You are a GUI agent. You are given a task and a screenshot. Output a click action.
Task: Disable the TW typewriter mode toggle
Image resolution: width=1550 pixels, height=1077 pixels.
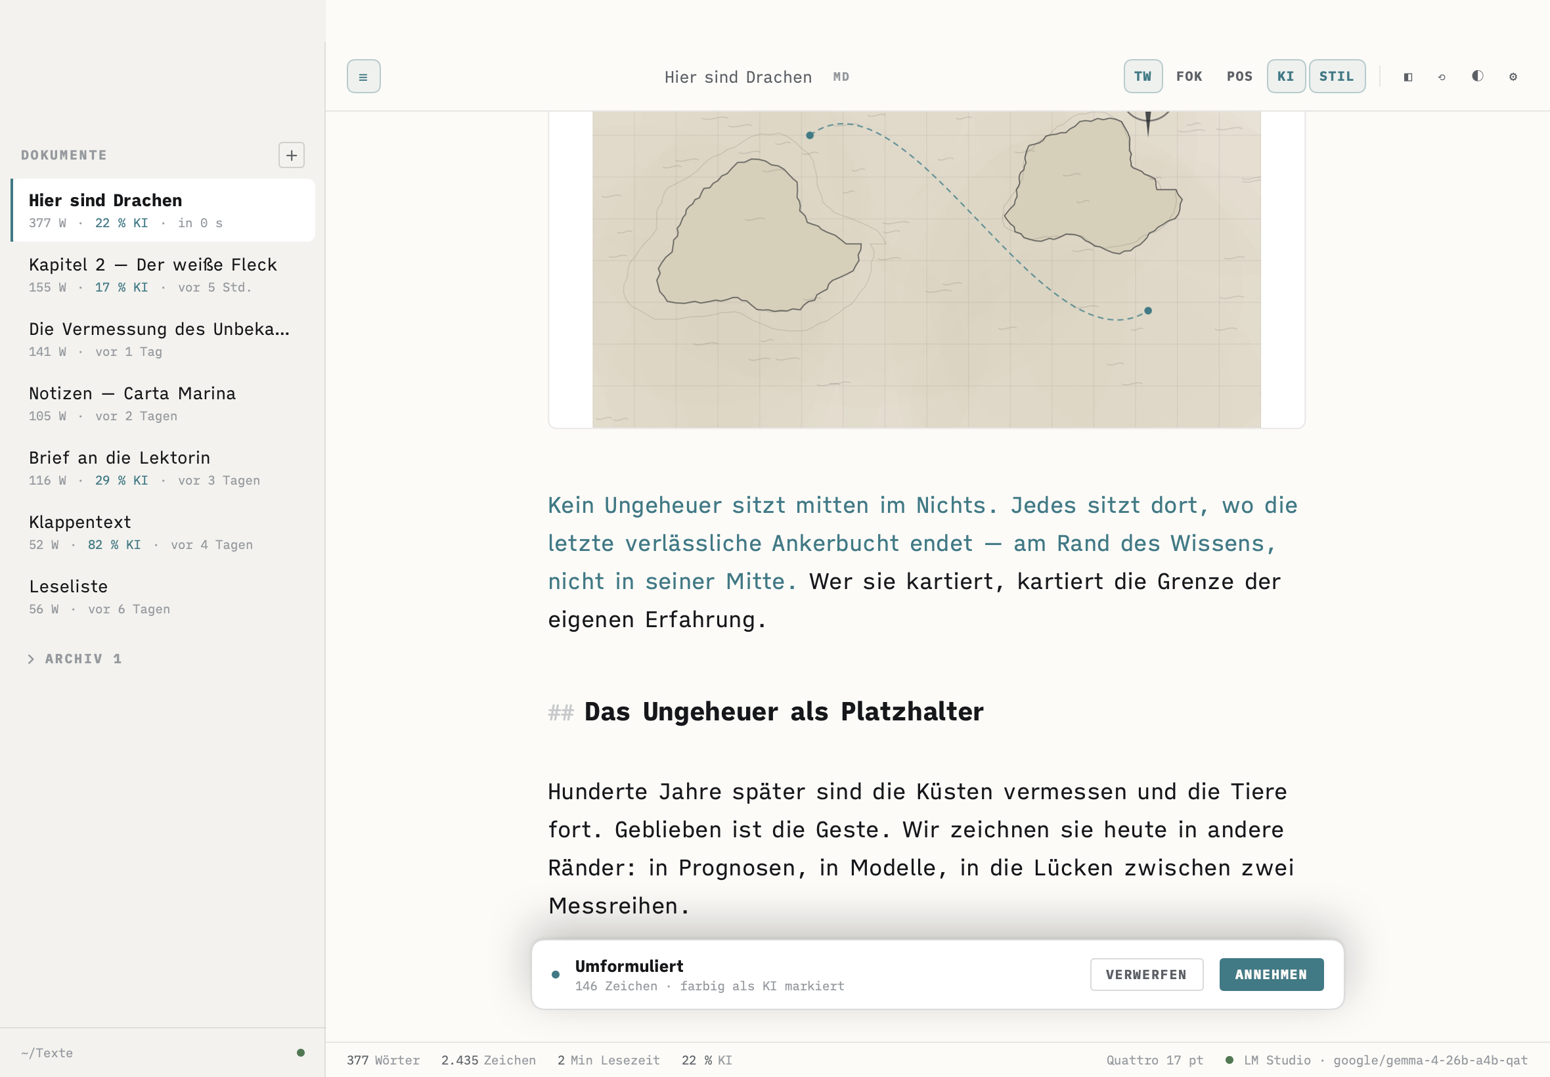coord(1142,76)
